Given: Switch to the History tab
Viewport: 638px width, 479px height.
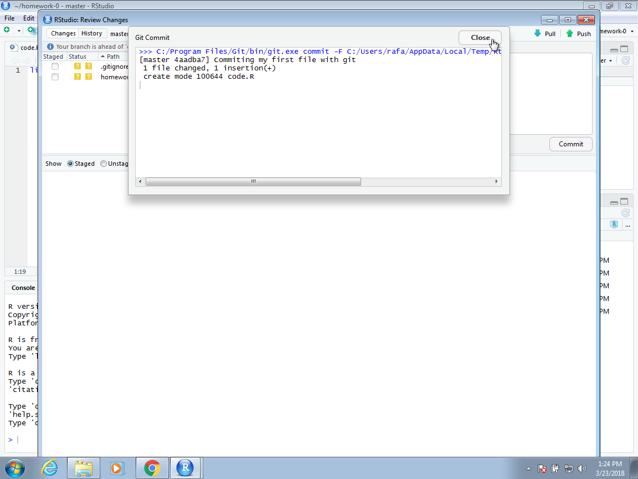Looking at the screenshot, I should pos(91,33).
